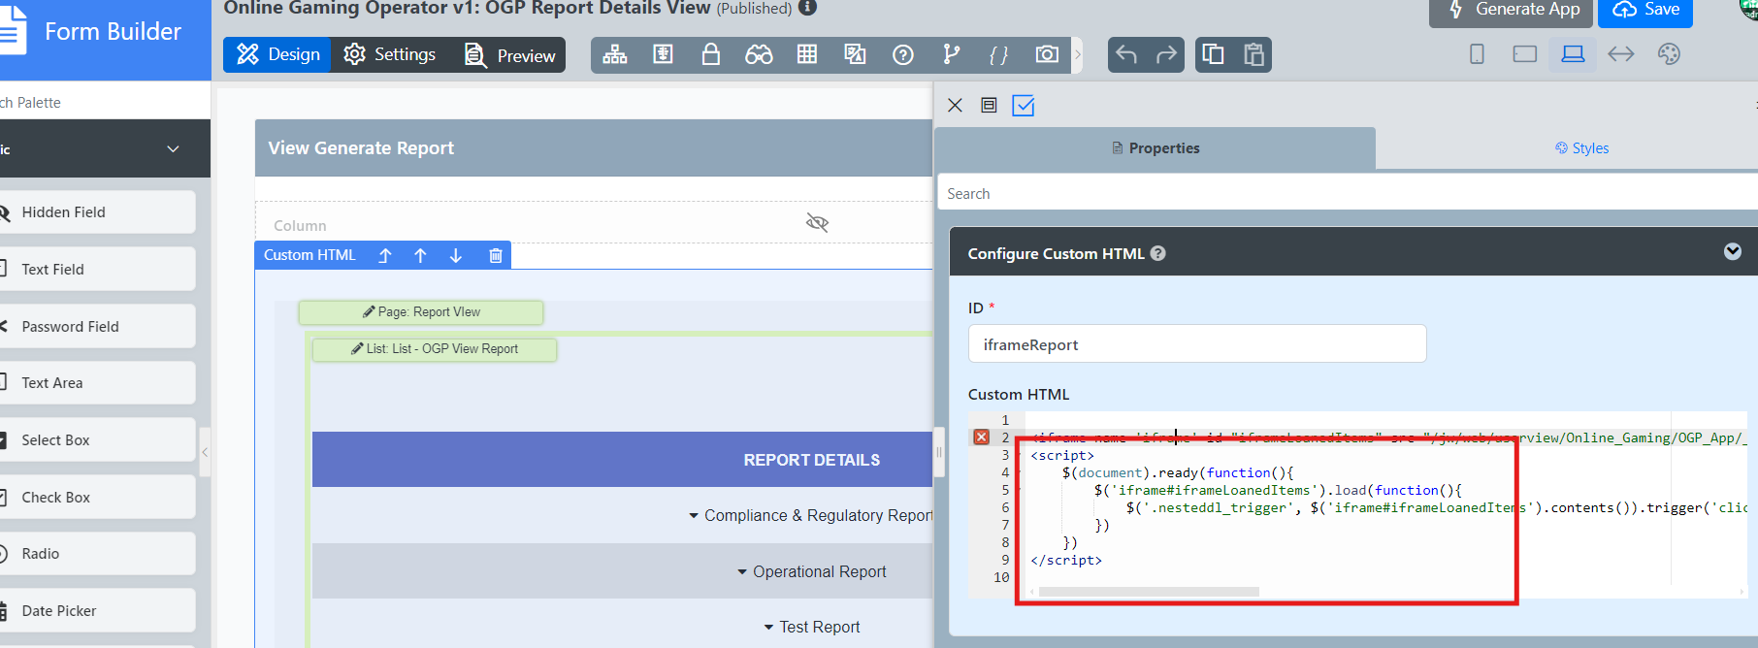
Task: Move Custom HTML element up with straight arrow
Action: [420, 255]
